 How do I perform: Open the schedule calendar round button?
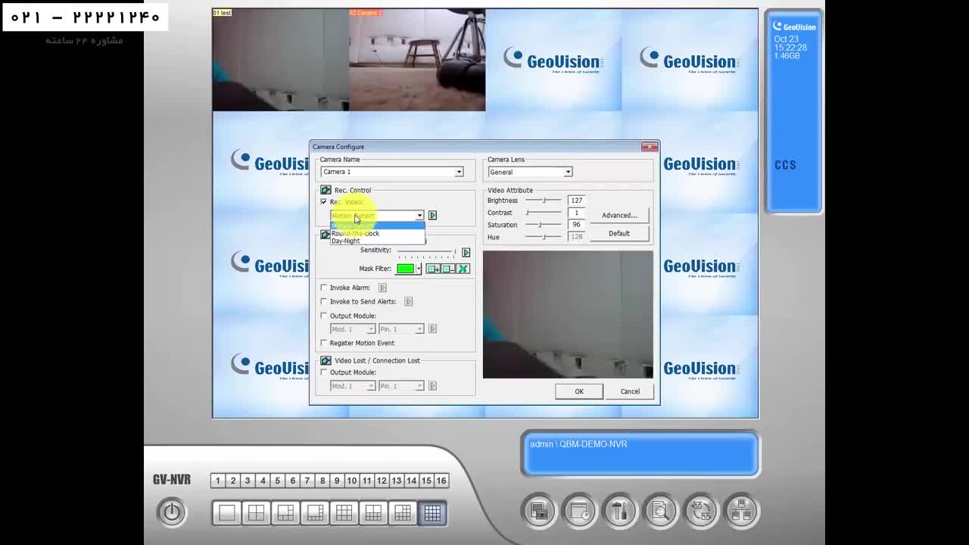pos(580,512)
